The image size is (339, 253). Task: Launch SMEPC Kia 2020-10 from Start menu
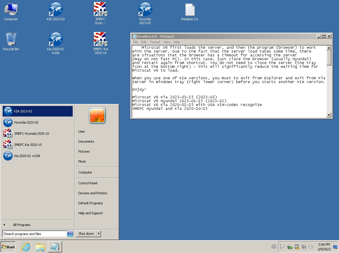click(38, 145)
